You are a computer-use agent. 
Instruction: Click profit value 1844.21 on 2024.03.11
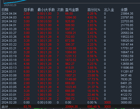click(70, 71)
